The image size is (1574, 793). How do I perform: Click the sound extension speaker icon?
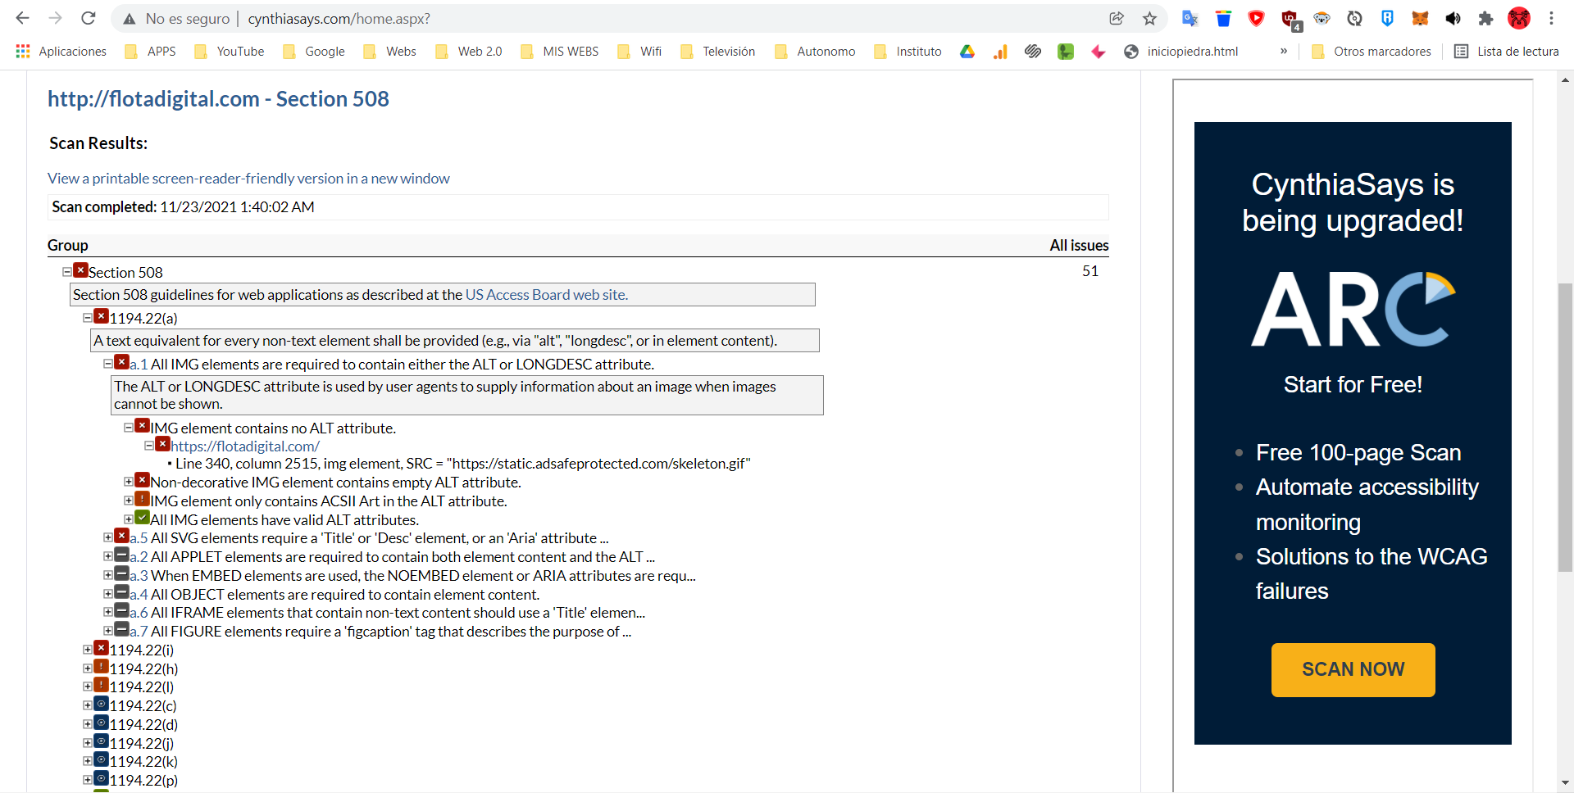[x=1453, y=18]
